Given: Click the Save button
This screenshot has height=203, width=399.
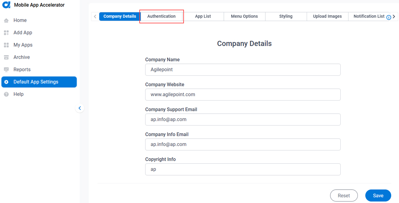Looking at the screenshot, I should point(378,196).
